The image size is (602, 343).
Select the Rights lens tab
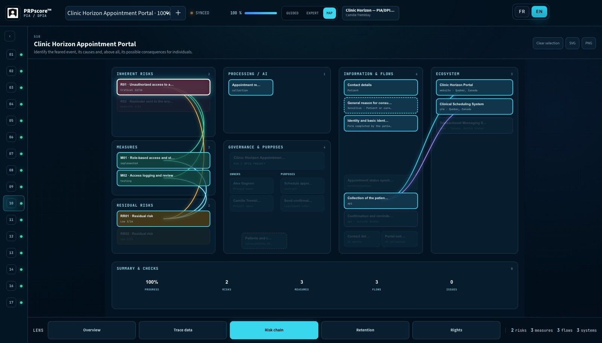pos(456,330)
